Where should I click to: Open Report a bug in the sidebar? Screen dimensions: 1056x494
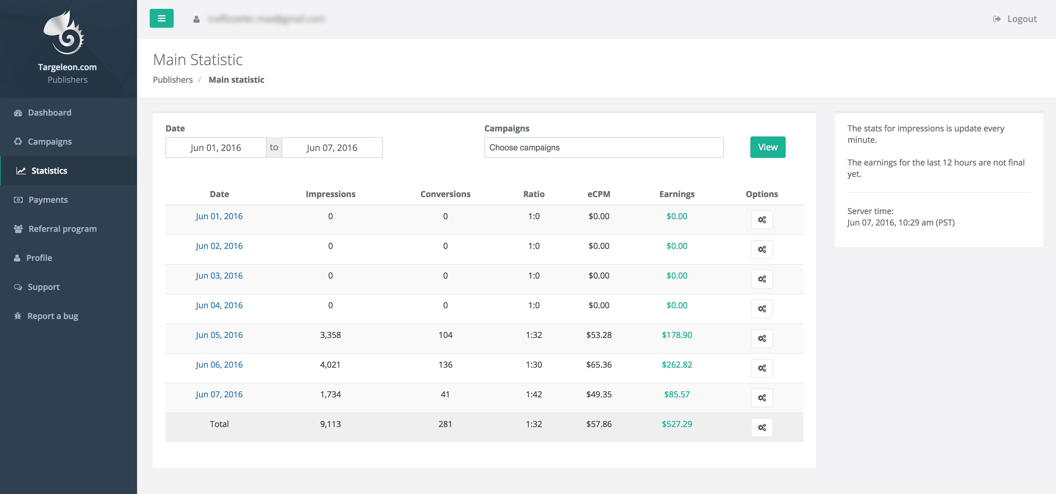(x=52, y=316)
